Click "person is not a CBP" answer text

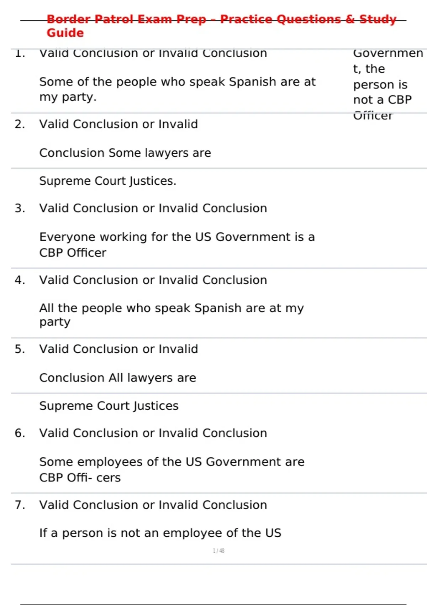click(382, 92)
